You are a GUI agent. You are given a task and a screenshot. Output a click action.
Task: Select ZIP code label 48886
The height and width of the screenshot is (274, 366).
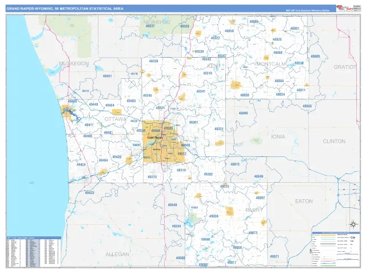pos(254,22)
